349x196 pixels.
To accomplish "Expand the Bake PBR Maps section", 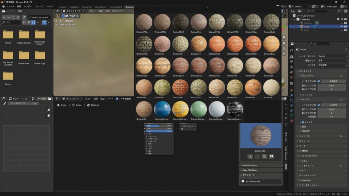I will click(250, 170).
